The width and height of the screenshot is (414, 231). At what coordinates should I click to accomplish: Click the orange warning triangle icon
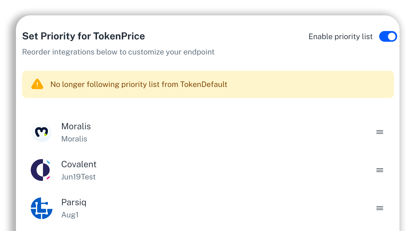click(x=37, y=84)
